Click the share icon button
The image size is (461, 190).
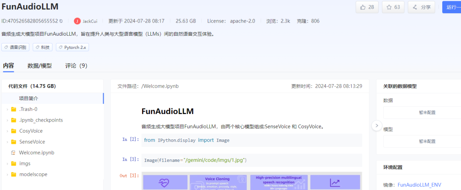tap(415, 7)
